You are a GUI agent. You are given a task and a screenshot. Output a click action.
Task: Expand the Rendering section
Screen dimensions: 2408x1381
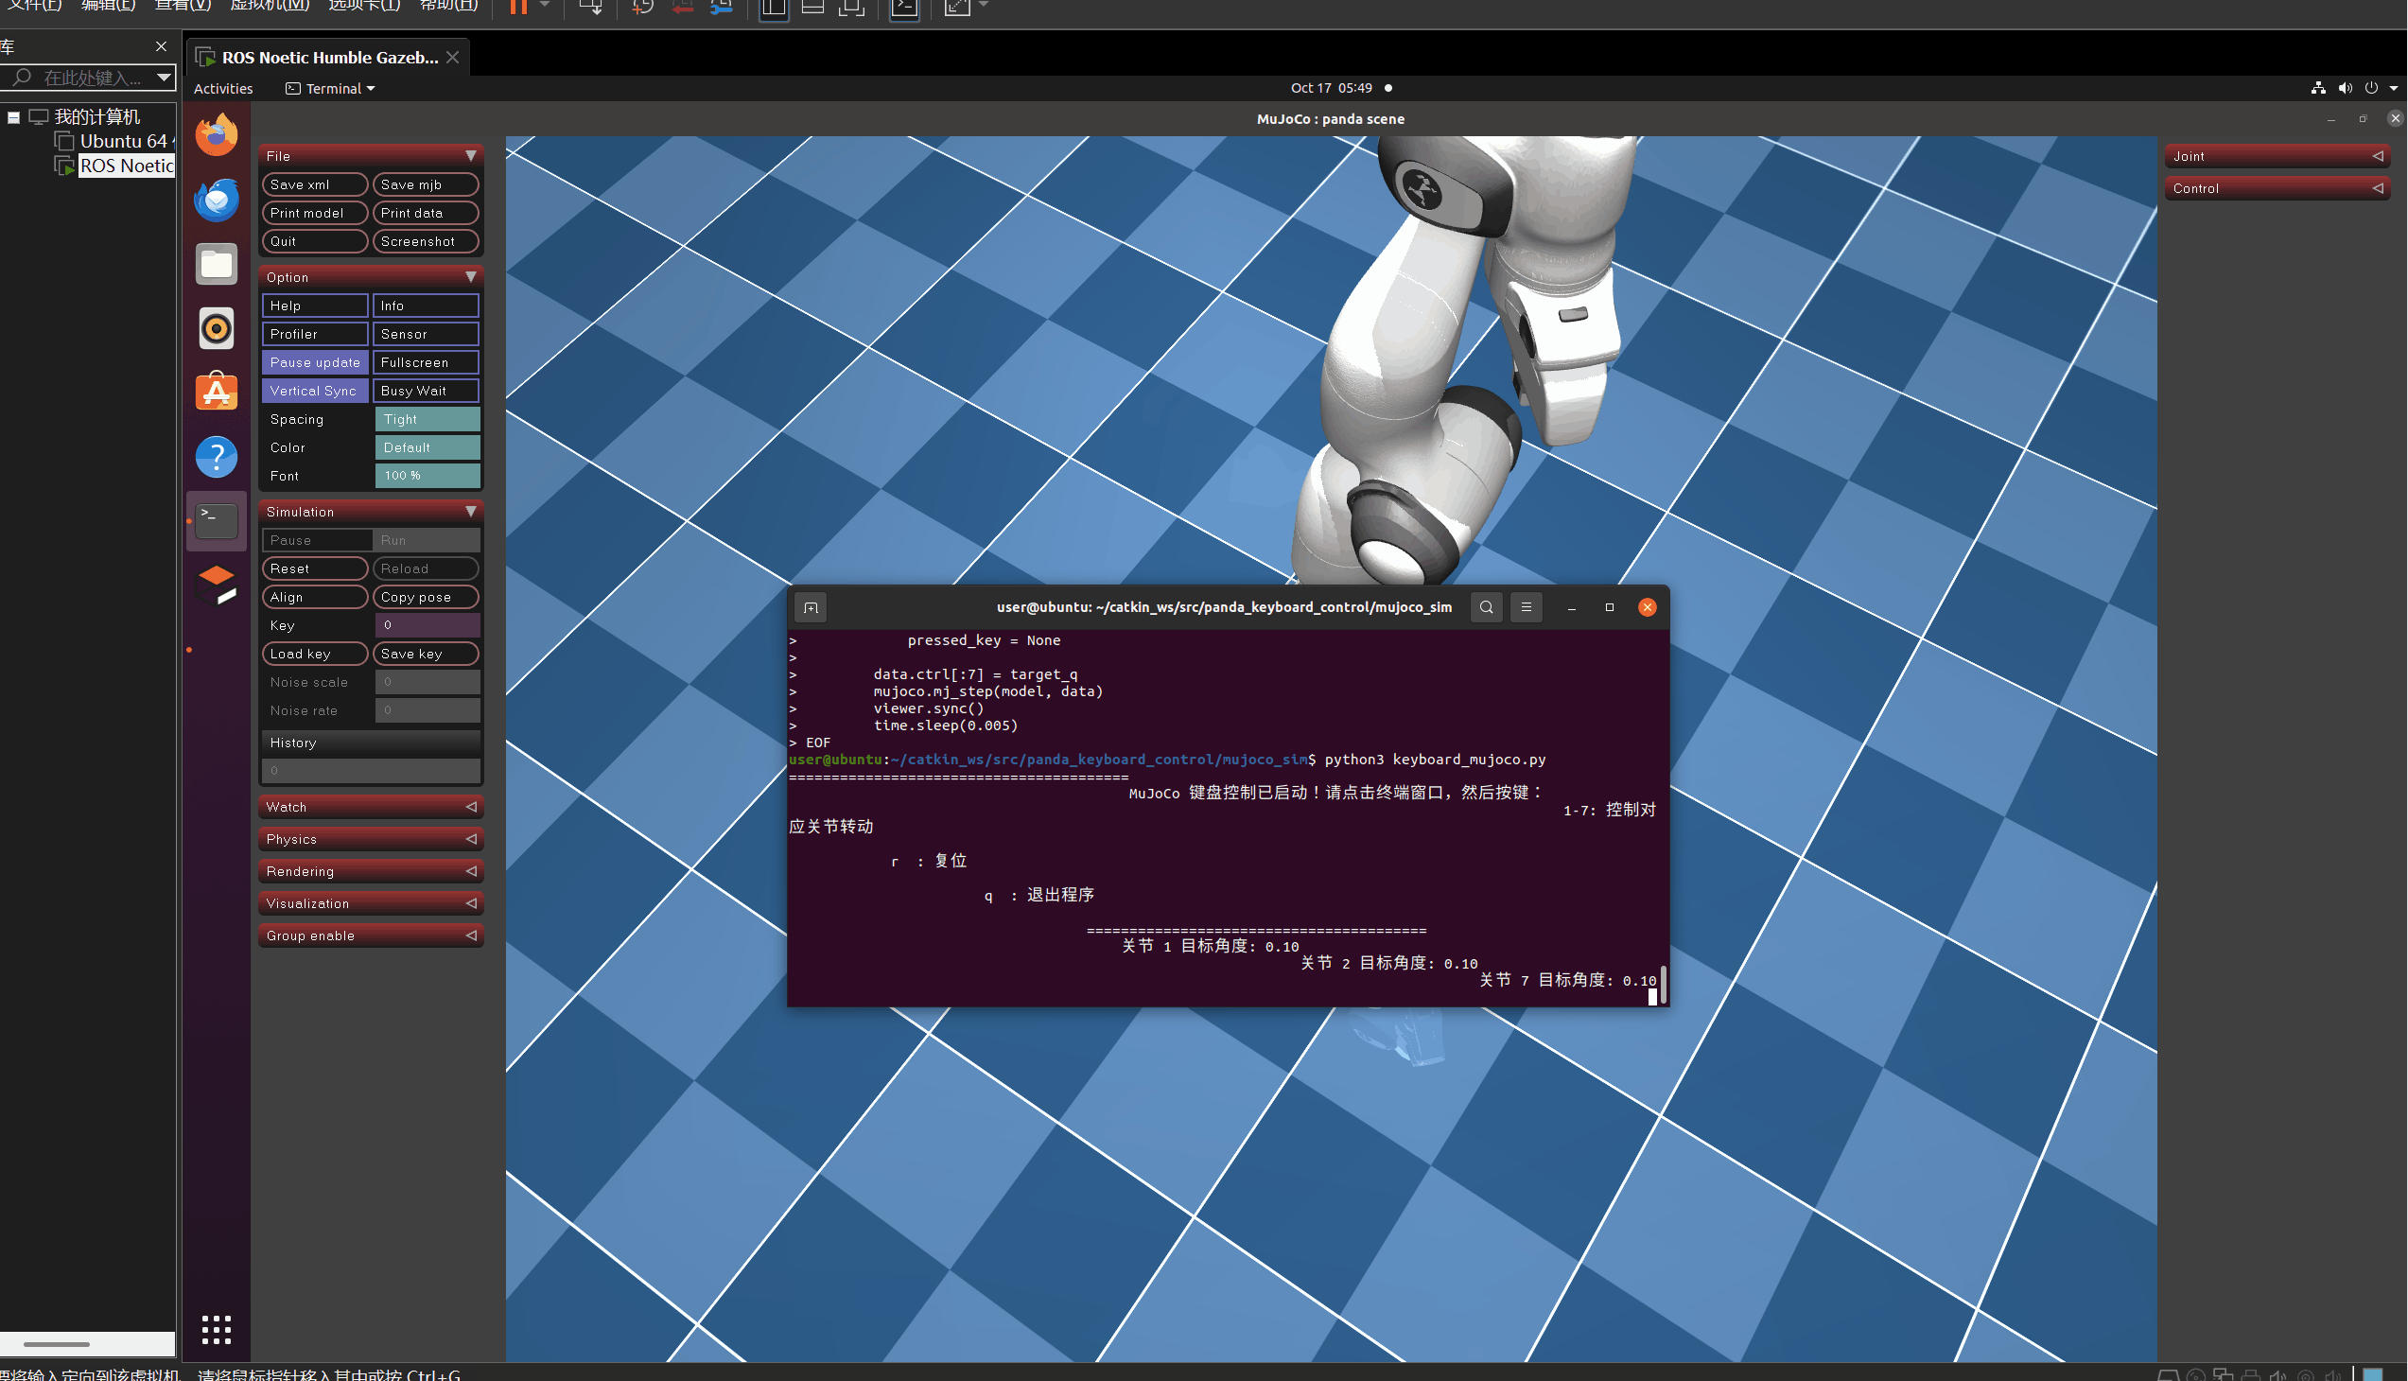pyautogui.click(x=371, y=872)
